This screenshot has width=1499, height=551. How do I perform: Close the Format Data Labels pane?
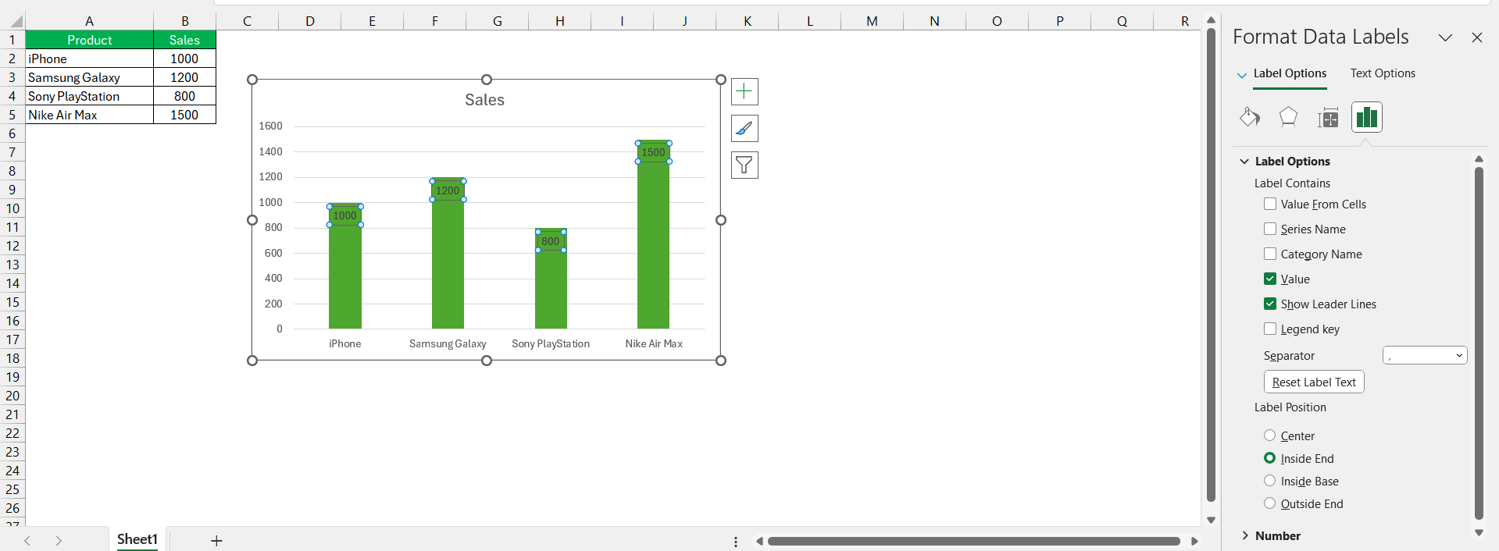click(x=1476, y=37)
